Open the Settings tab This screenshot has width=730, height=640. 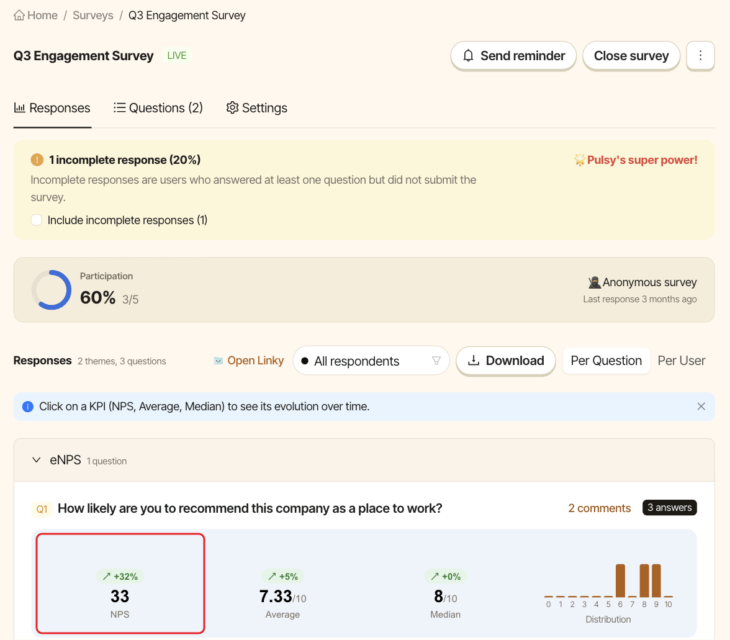click(x=256, y=108)
